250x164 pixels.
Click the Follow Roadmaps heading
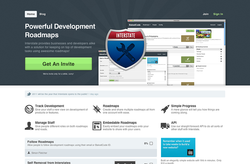coord(41,142)
